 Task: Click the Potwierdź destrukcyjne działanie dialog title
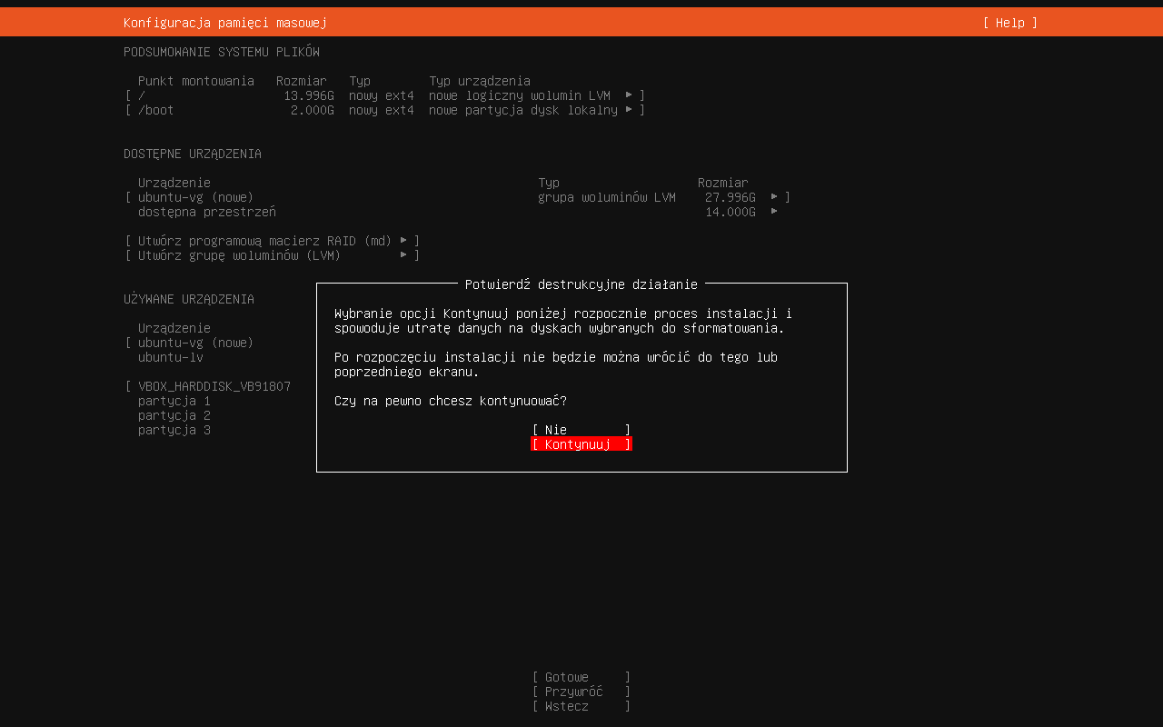click(581, 284)
